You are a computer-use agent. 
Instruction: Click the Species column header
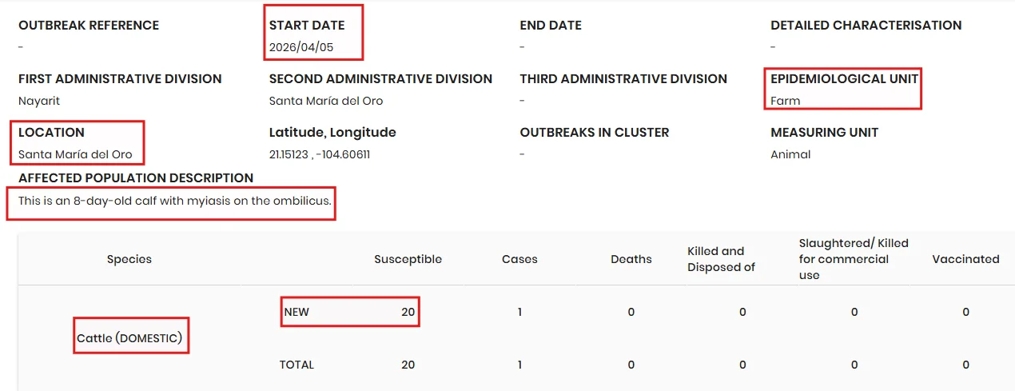[129, 259]
